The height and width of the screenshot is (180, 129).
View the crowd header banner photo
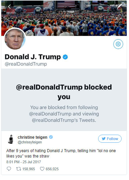pos(64,18)
